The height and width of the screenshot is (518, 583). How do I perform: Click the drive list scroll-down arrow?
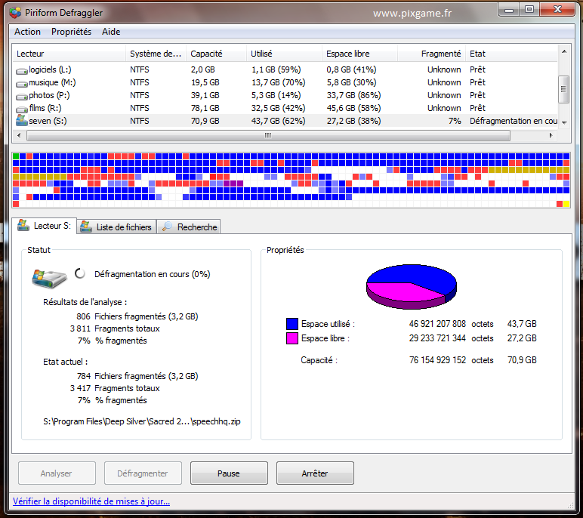pyautogui.click(x=564, y=123)
